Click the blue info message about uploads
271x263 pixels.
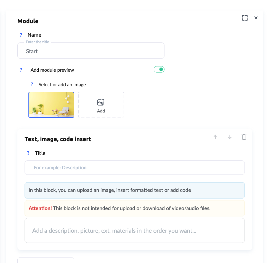pyautogui.click(x=135, y=190)
